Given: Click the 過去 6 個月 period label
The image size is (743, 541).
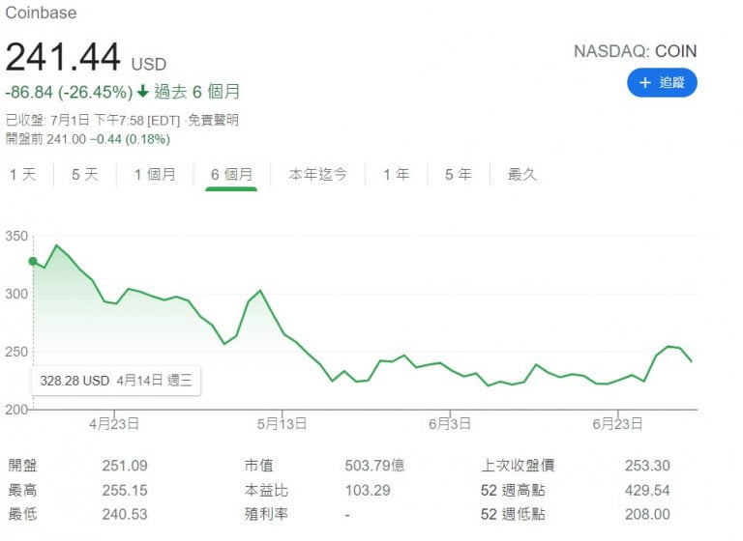Looking at the screenshot, I should coord(196,92).
